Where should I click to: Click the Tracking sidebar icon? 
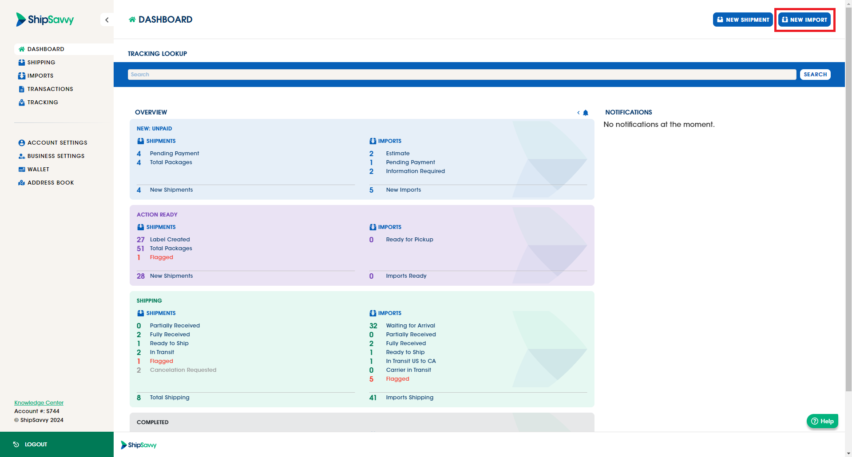tap(21, 102)
